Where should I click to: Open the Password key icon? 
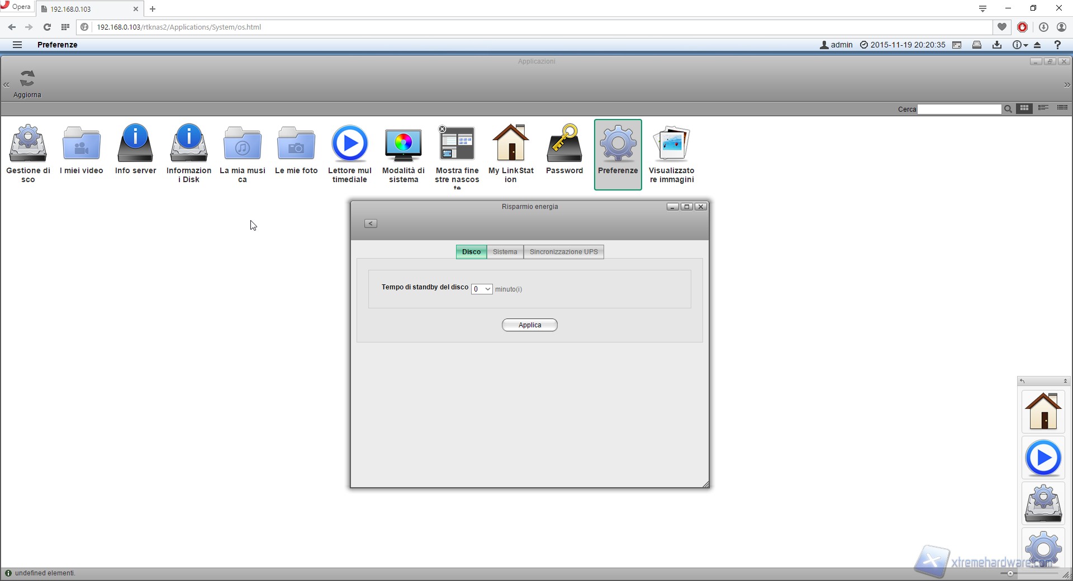pyautogui.click(x=564, y=144)
